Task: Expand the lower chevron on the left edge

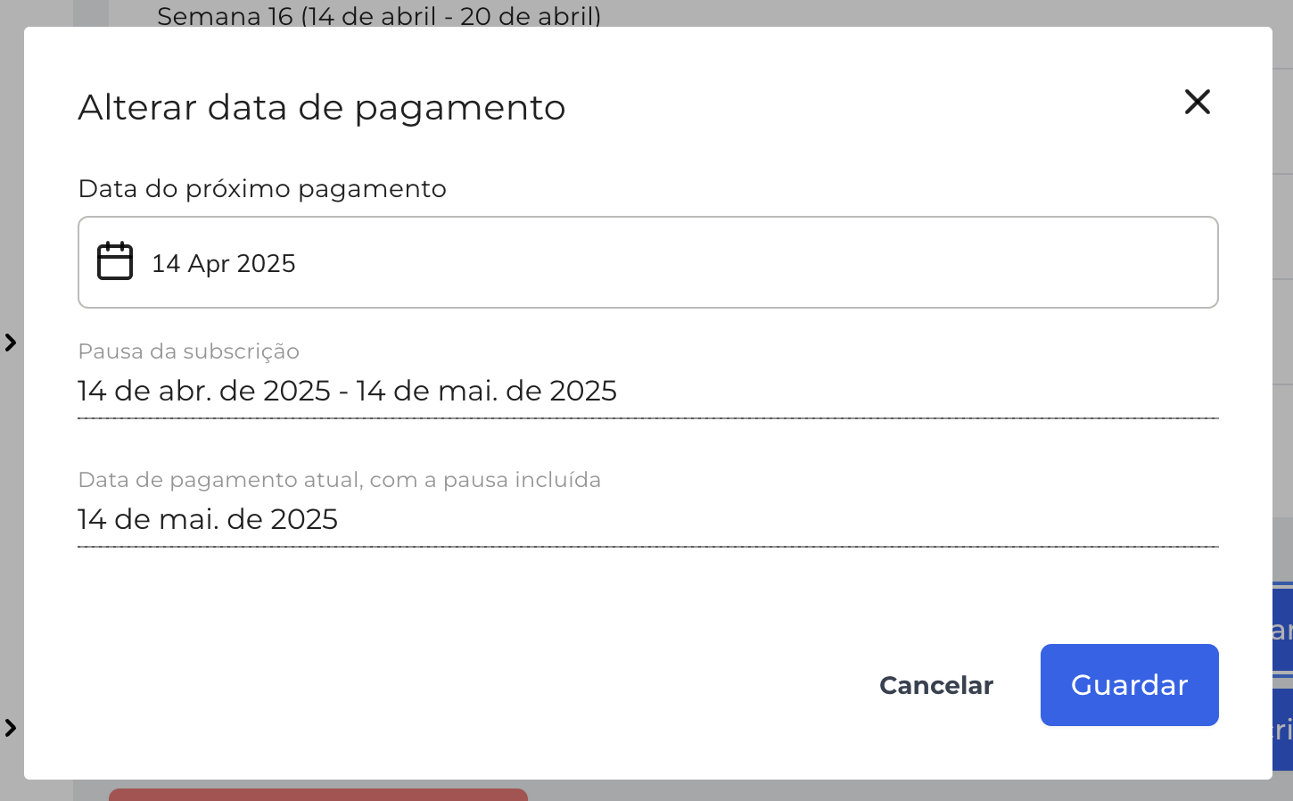Action: coord(11,728)
